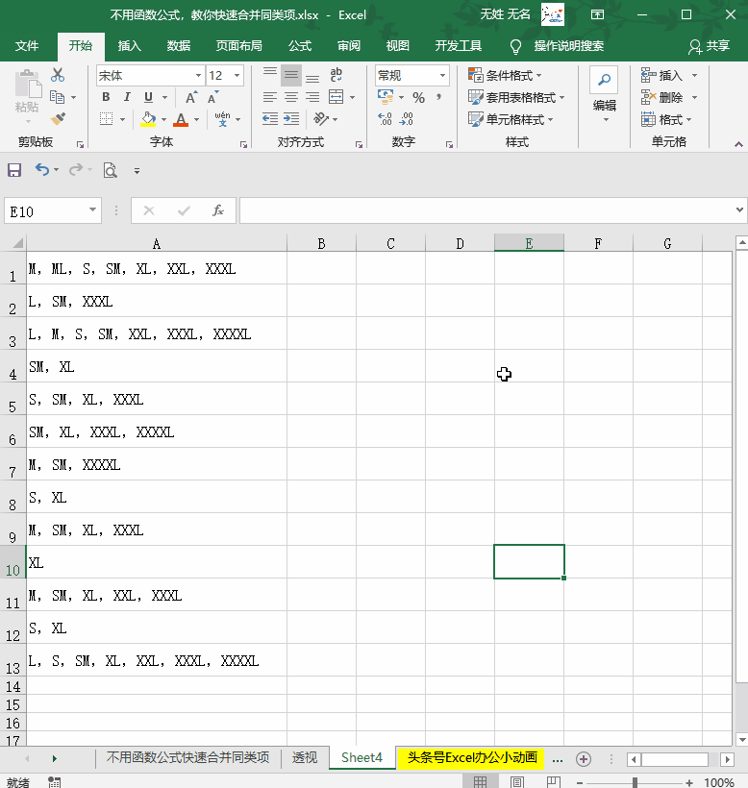Increase decimal places
This screenshot has height=788, width=748.
click(385, 119)
